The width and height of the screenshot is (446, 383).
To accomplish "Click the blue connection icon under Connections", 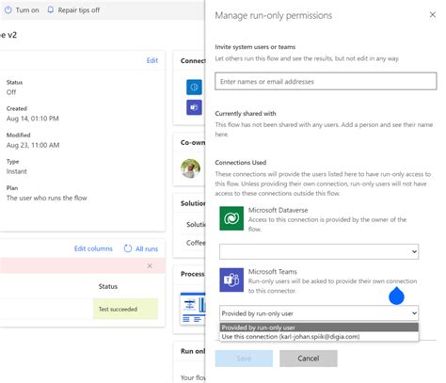I will point(194,87).
